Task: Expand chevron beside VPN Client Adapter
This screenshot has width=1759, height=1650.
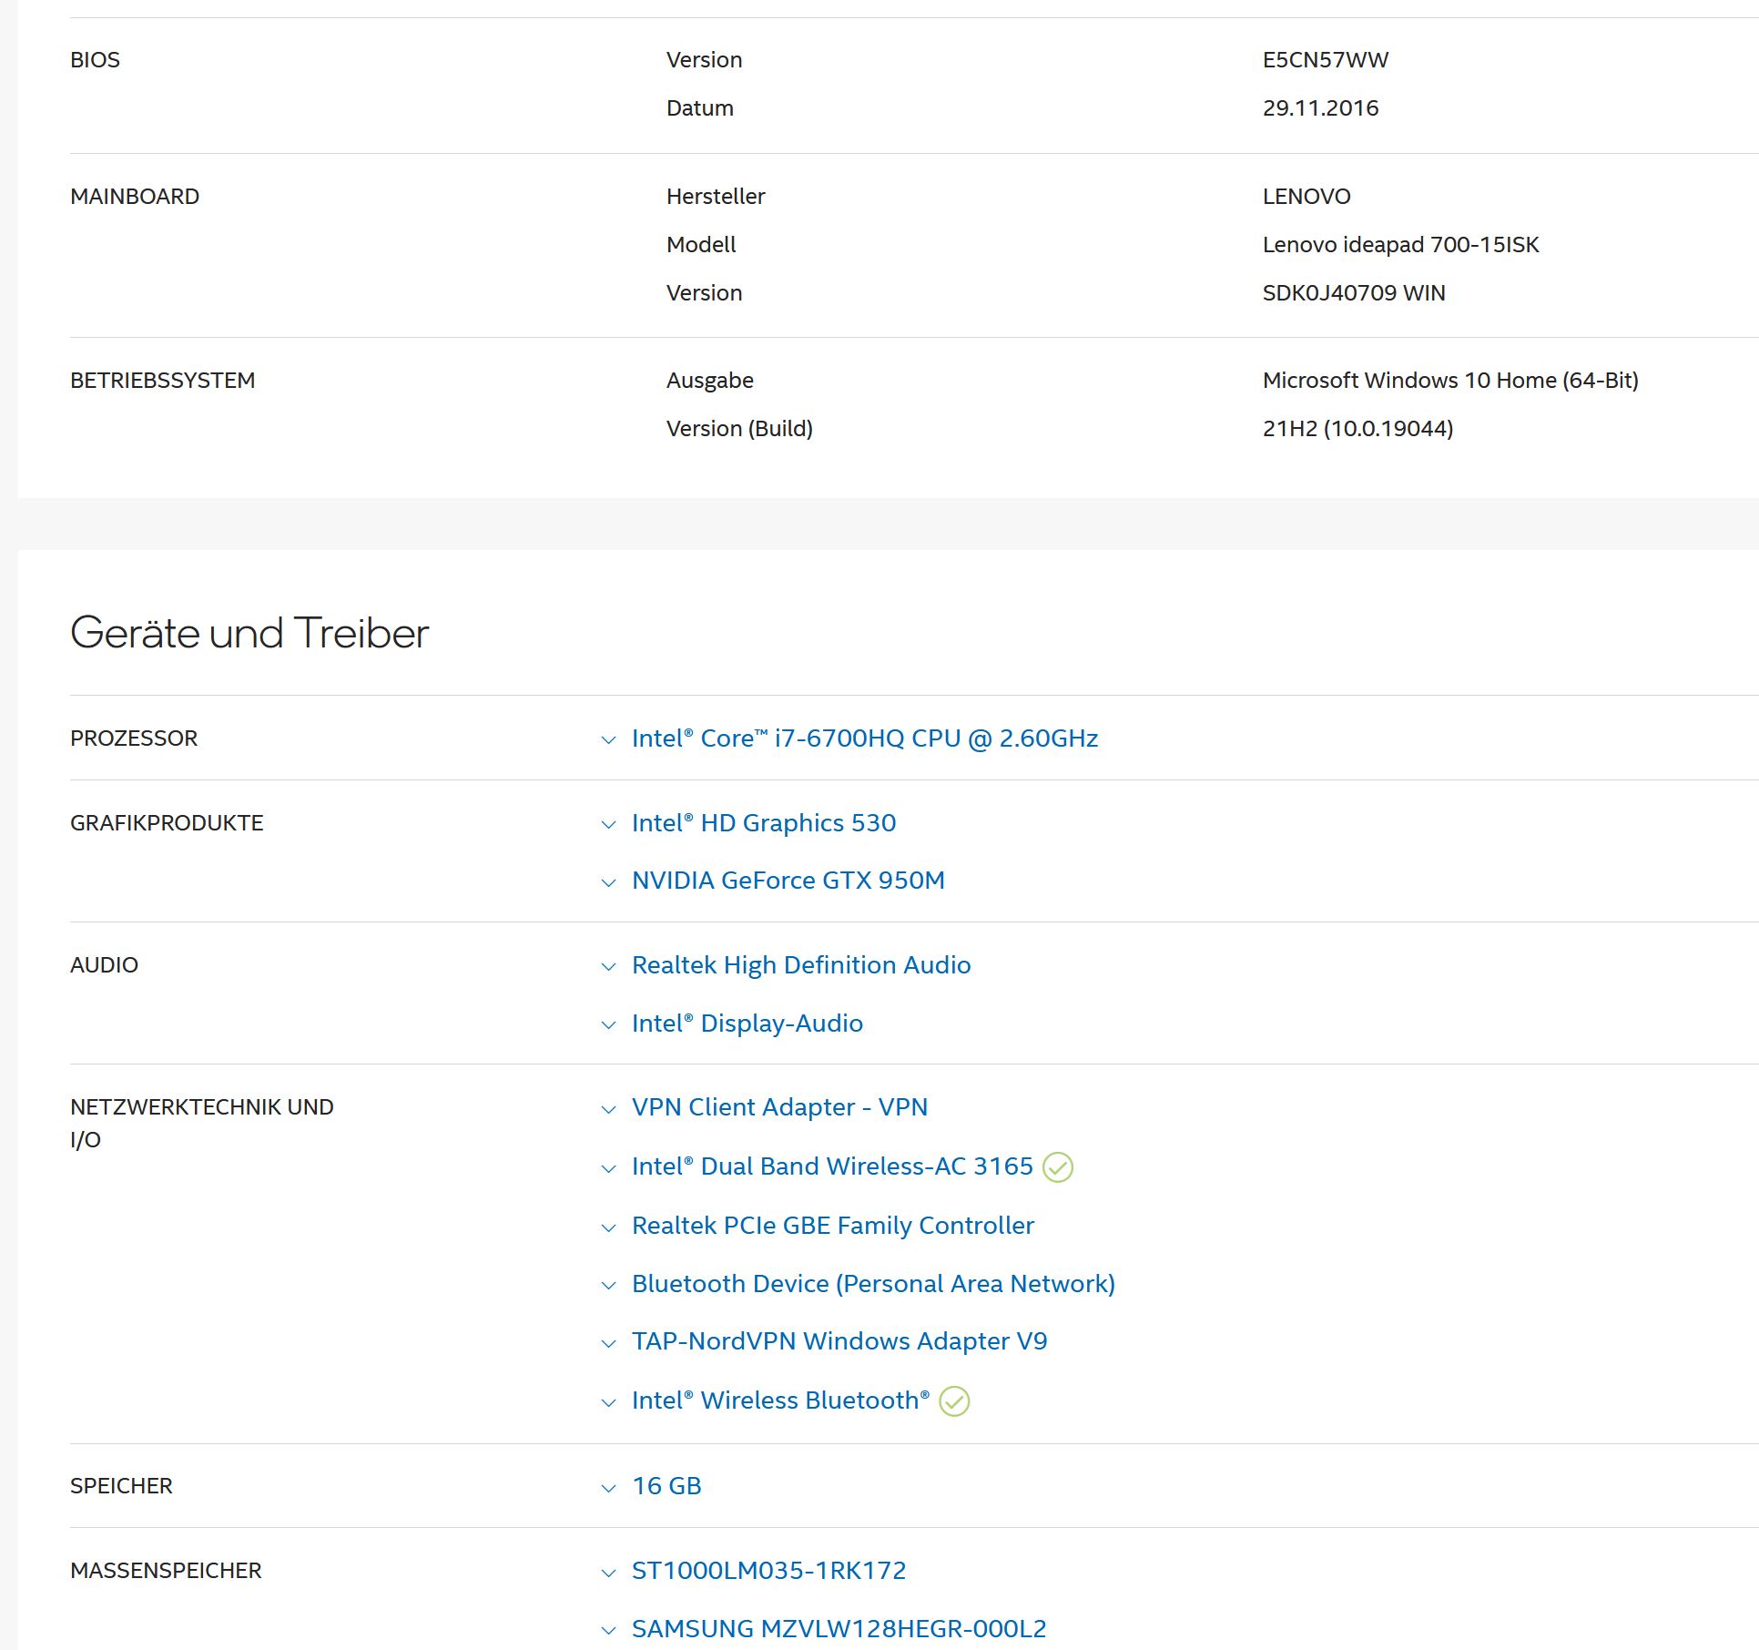Action: coord(608,1109)
